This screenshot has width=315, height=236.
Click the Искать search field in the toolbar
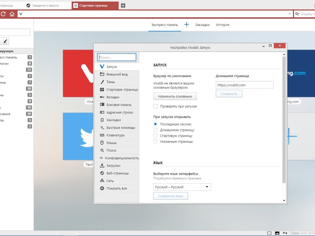coord(308,14)
